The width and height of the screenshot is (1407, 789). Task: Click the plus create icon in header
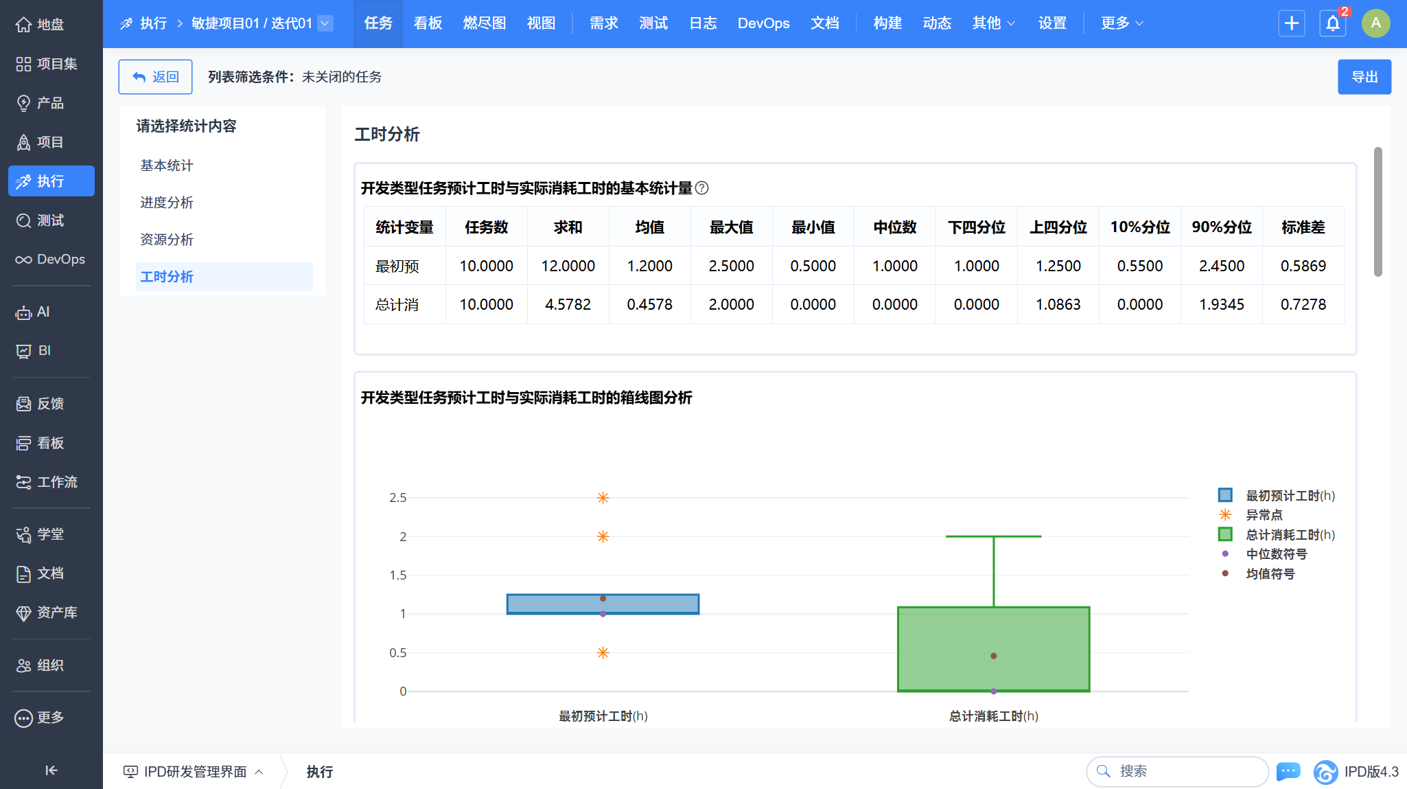[1291, 23]
